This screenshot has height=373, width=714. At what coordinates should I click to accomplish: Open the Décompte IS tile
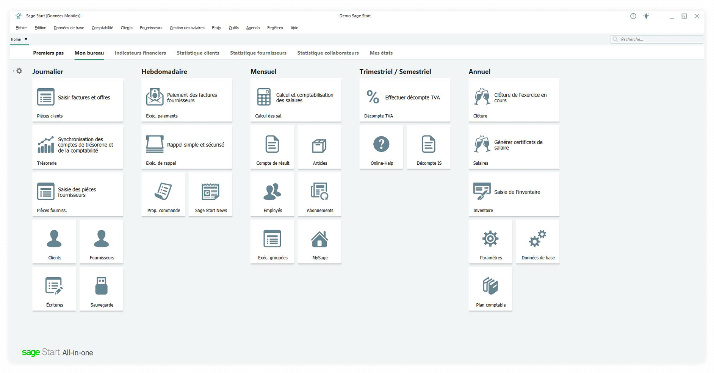coord(429,147)
